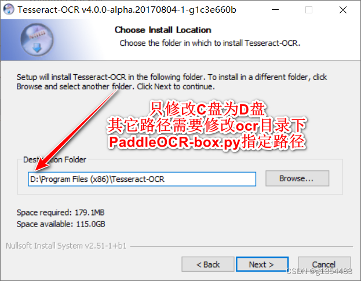
Task: Go back with the < Back button
Action: 207,264
